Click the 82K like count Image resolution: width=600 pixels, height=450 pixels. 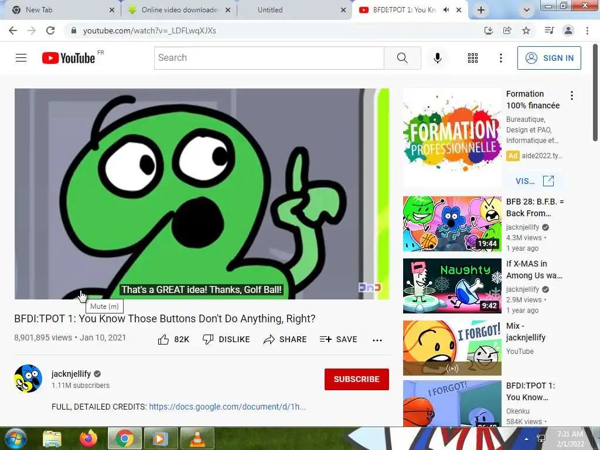(182, 339)
